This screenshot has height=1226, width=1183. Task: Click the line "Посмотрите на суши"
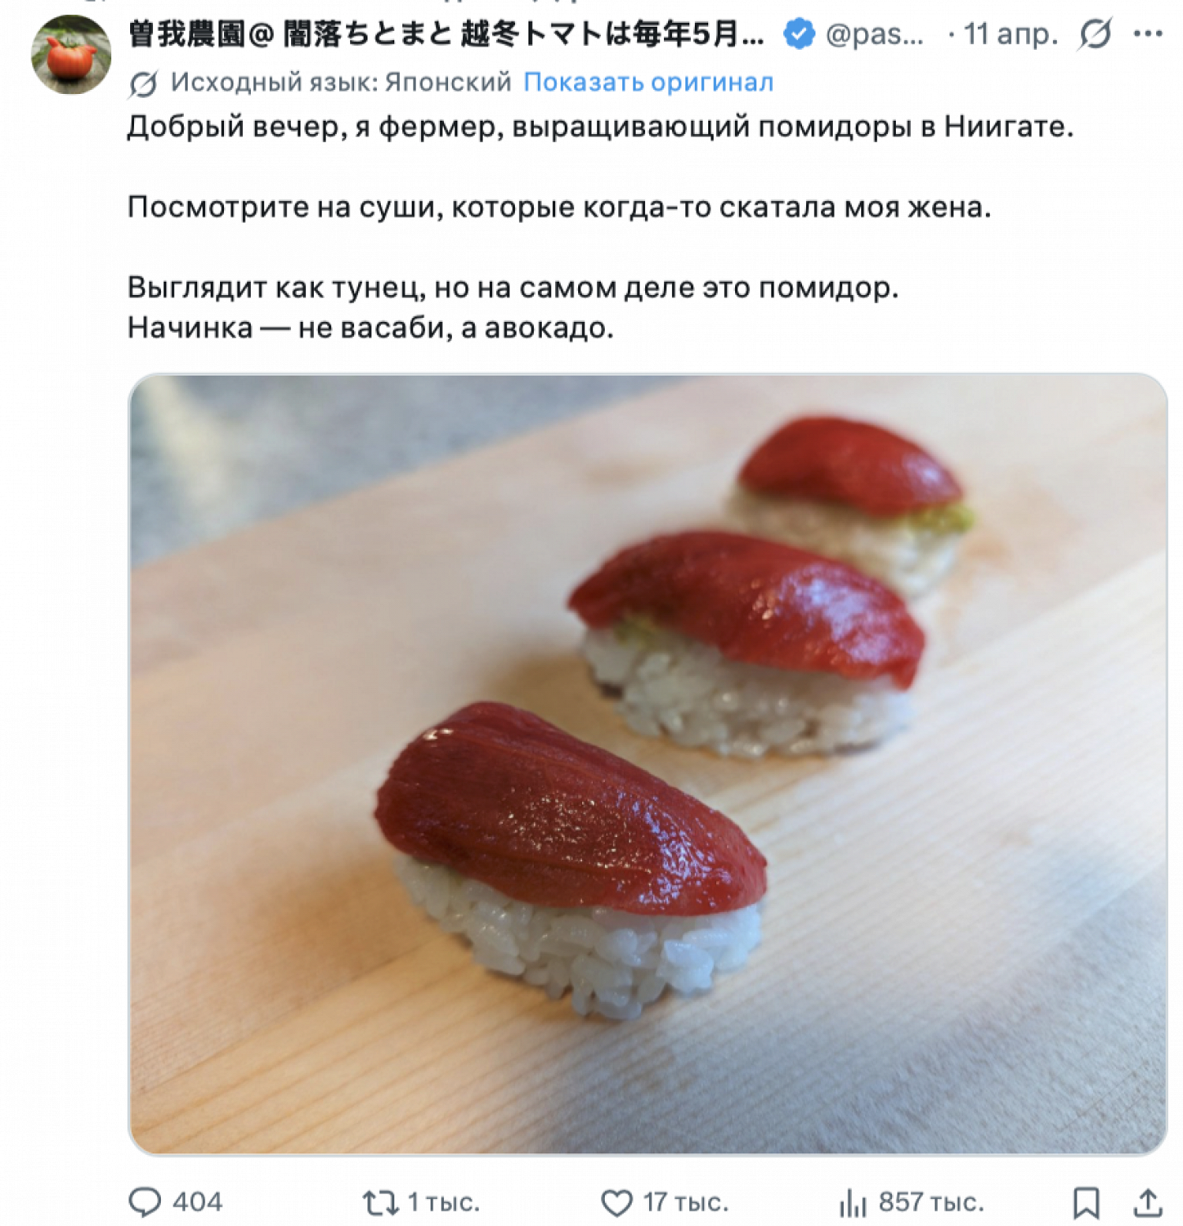click(558, 207)
